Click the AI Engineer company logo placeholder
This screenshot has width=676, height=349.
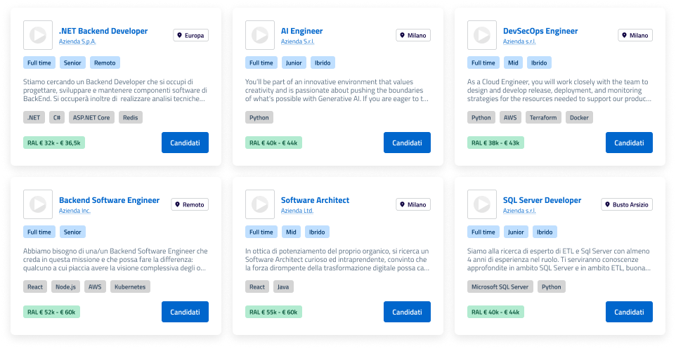(x=260, y=35)
